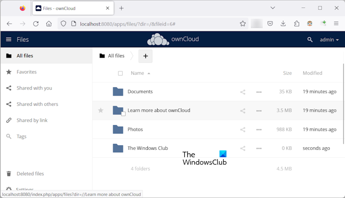Click the URL address bar
Screen dimensions: 345x198
pos(153,24)
